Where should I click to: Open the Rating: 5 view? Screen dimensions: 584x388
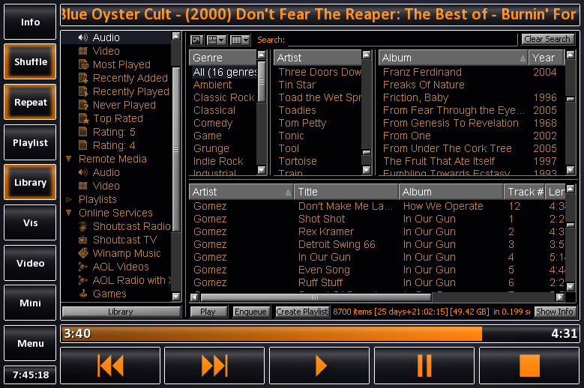[114, 132]
